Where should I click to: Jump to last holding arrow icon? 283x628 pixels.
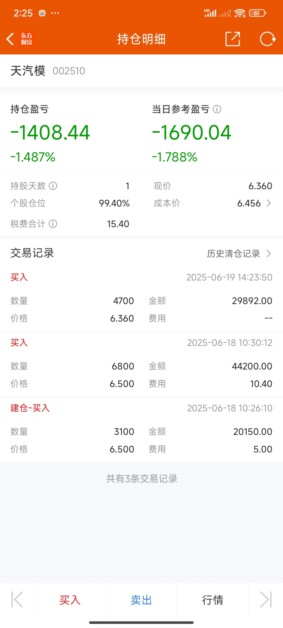point(266,599)
